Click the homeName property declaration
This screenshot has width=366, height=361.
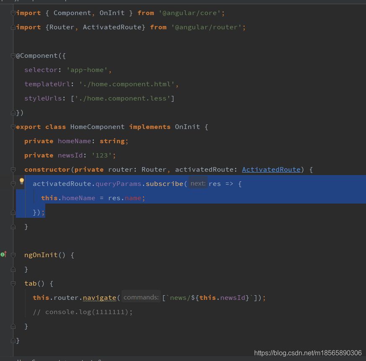[x=74, y=141]
